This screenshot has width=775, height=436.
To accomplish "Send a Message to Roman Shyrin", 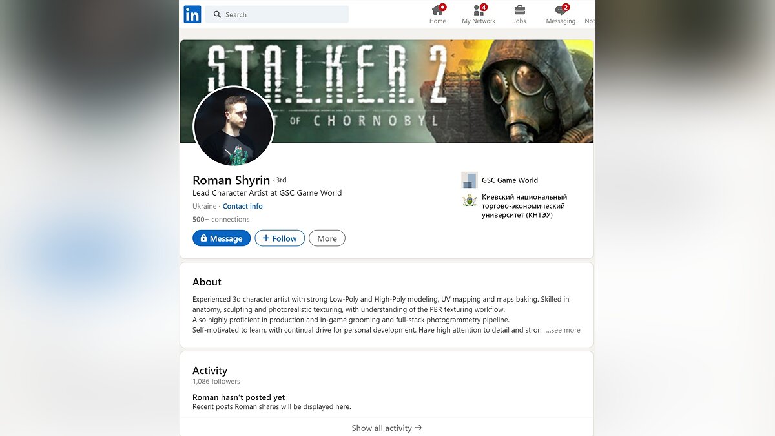I will (222, 238).
